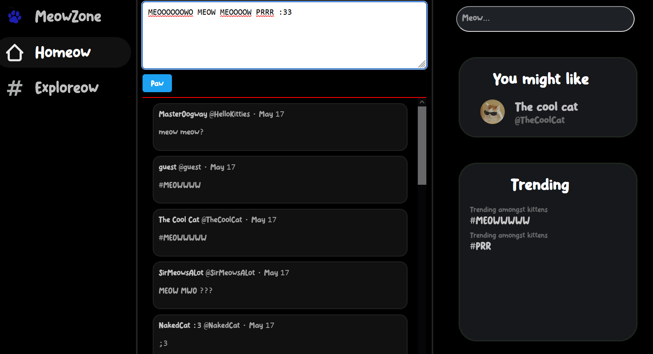Open MasterOogway's post author name
Screen dimensions: 653x354
click(183, 114)
